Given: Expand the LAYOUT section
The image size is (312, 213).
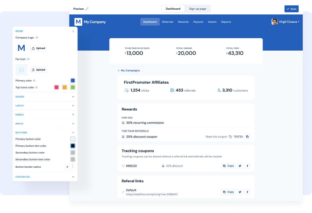Looking at the screenshot, I should 73,106.
